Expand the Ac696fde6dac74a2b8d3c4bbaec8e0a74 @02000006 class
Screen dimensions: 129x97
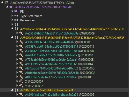click(17, 94)
